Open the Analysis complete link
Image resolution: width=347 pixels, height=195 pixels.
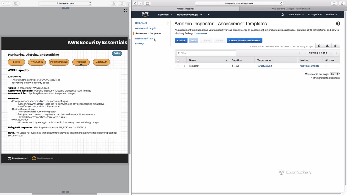click(x=309, y=66)
